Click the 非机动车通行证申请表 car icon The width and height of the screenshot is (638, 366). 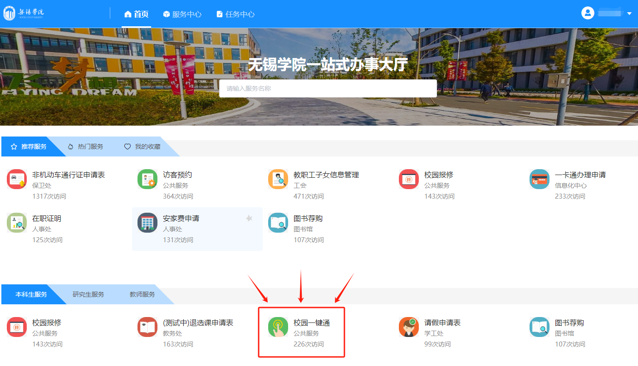(17, 179)
